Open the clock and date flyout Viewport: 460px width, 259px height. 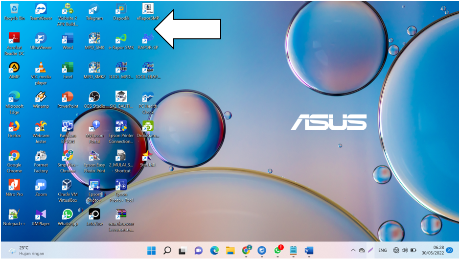pos(432,250)
